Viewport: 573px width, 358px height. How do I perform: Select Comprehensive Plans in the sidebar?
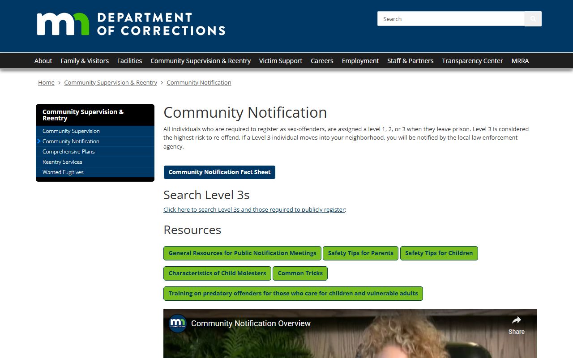pos(95,152)
